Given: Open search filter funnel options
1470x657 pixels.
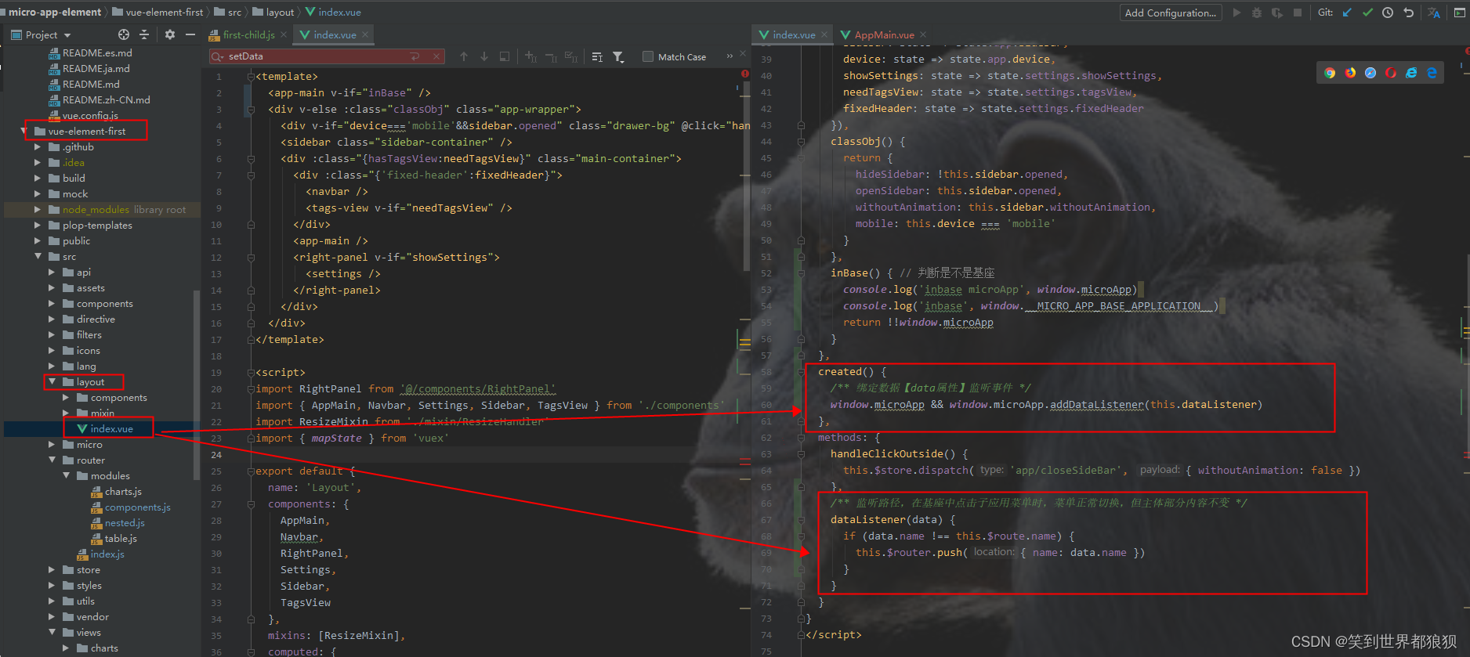Looking at the screenshot, I should 618,56.
